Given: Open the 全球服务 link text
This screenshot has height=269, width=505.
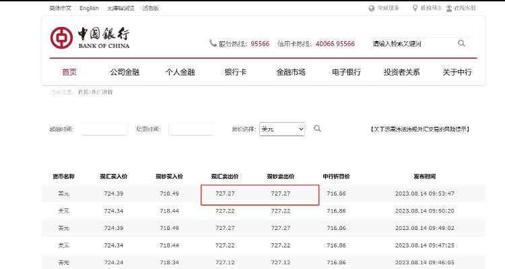Looking at the screenshot, I should (x=389, y=8).
